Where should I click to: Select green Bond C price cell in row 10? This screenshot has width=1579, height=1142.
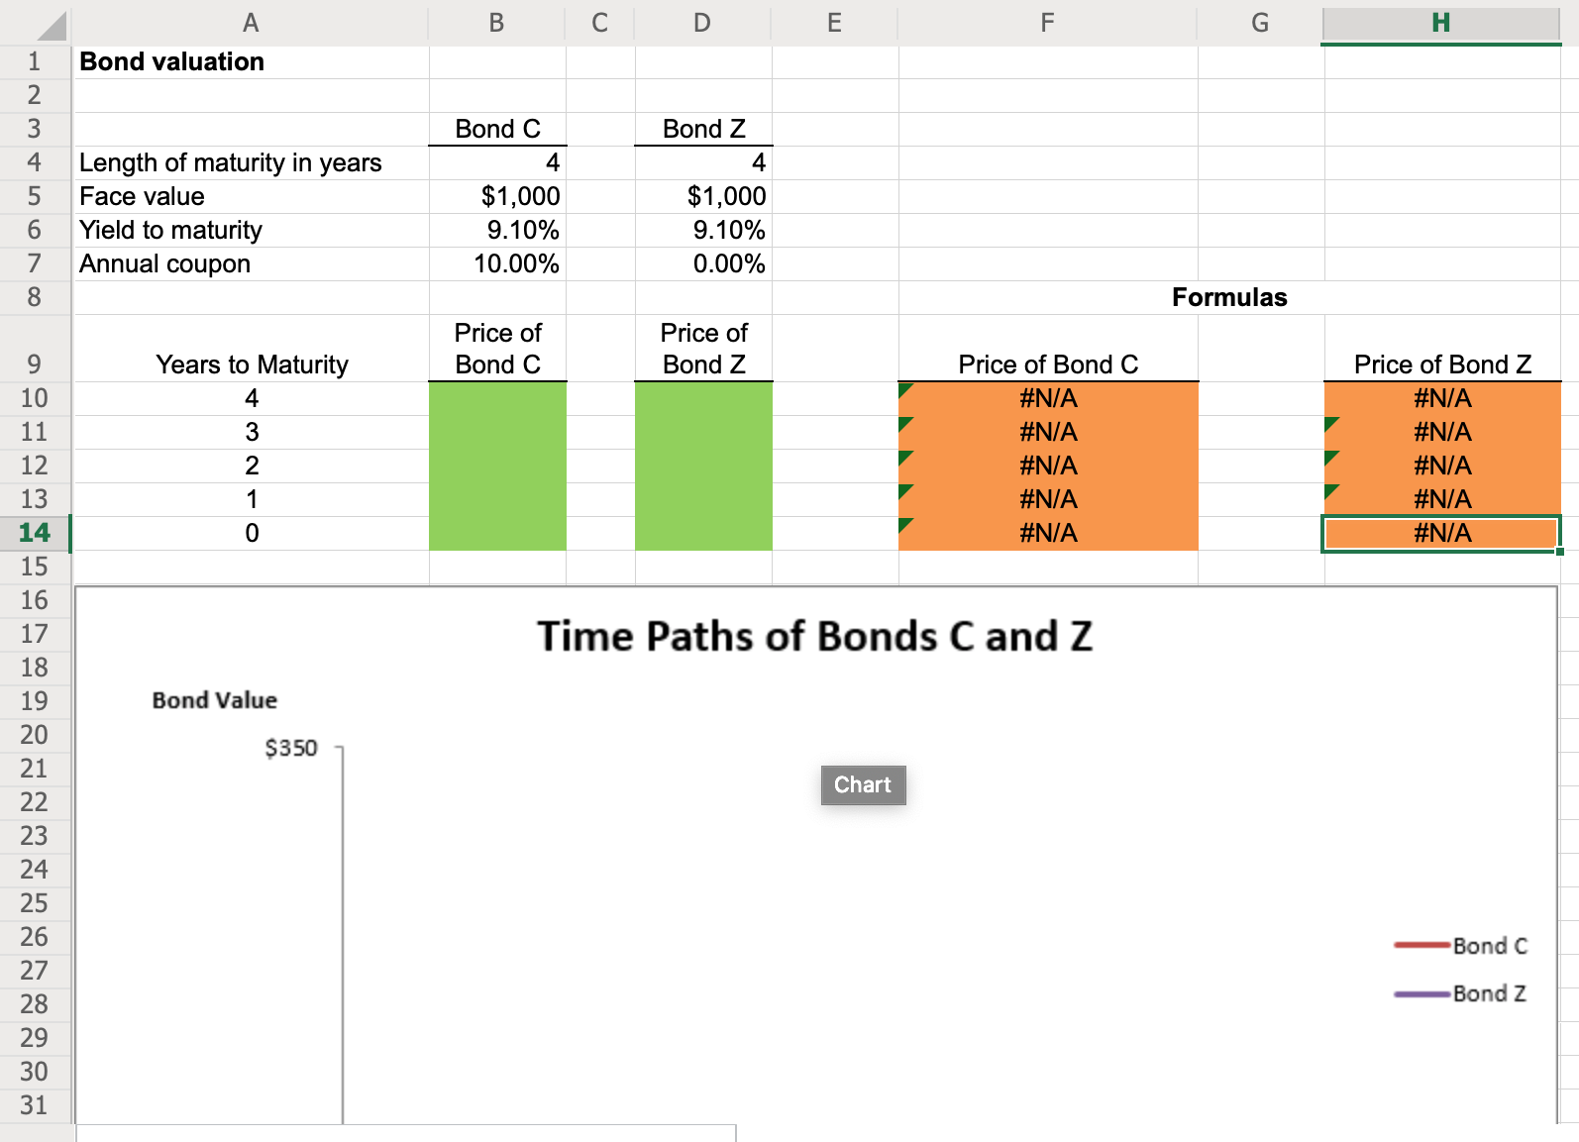tap(497, 398)
